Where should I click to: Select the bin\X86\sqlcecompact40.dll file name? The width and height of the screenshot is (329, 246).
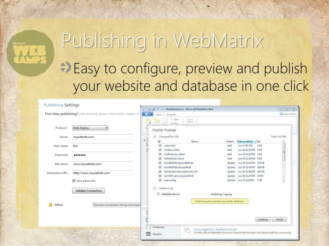[x=179, y=176]
